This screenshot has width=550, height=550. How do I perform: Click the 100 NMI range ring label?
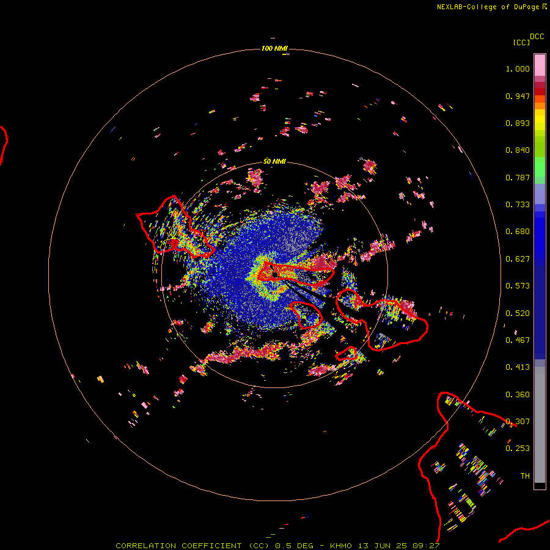pyautogui.click(x=274, y=48)
